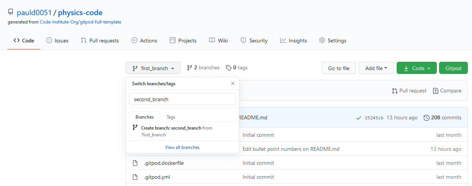Open the Code-Institute-Org/gitpod-full-template link
This screenshot has height=186, width=472.
(x=81, y=22)
